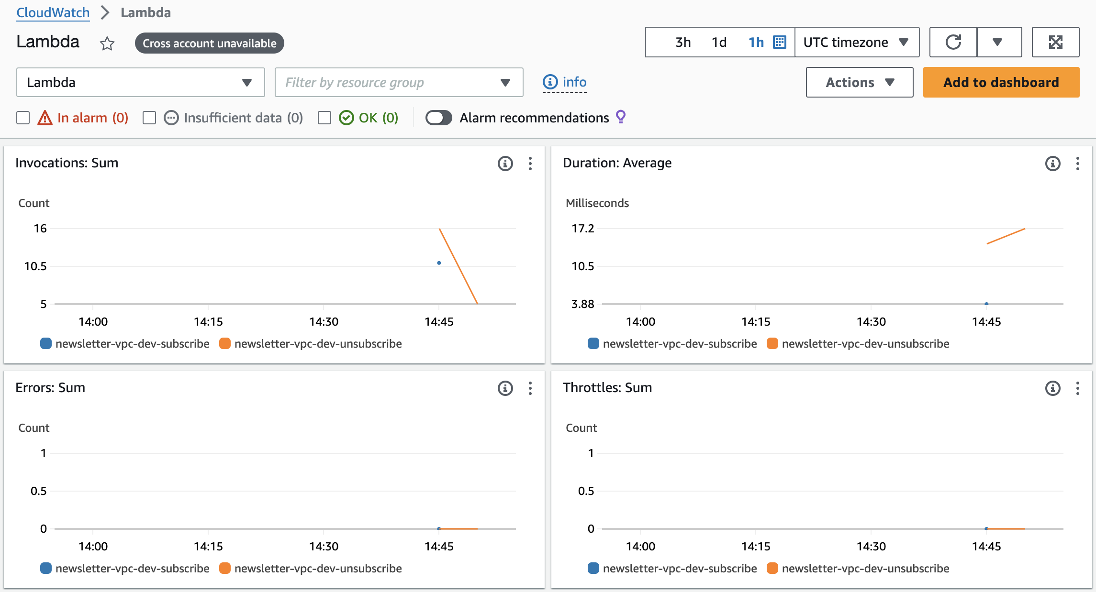Toggle subscribe series swatch in Duration legend
This screenshot has width=1096, height=592.
[x=593, y=343]
